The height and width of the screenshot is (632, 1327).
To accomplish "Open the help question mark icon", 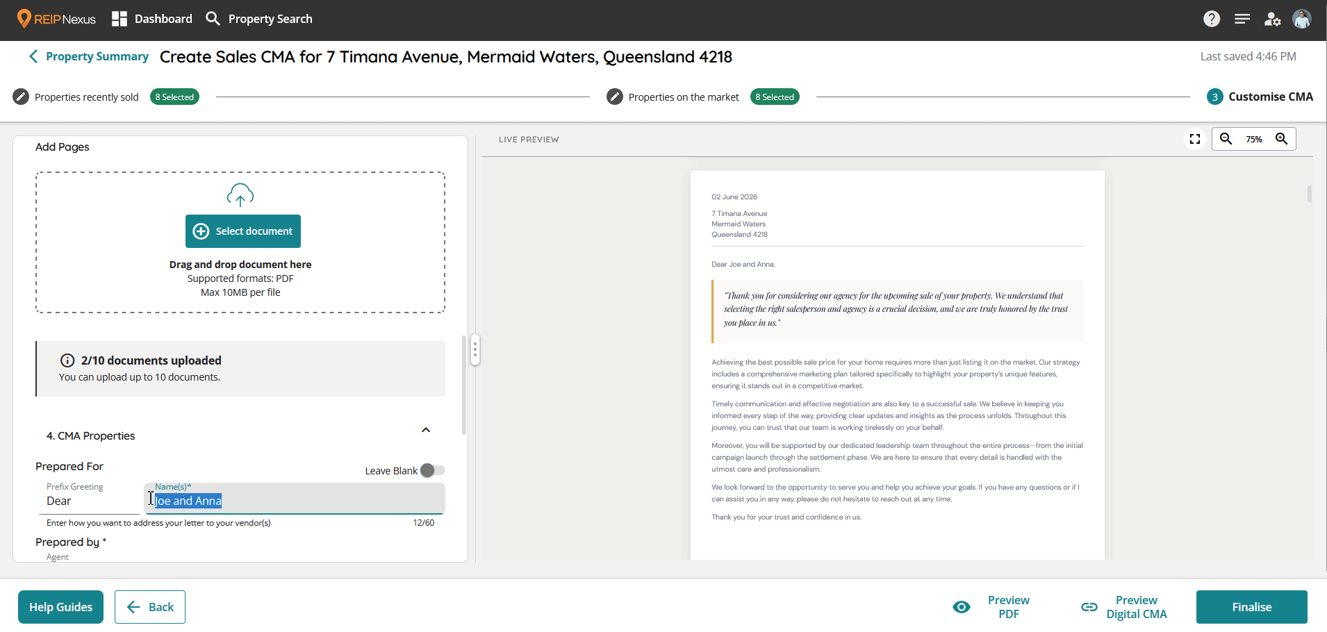I will click(x=1212, y=19).
